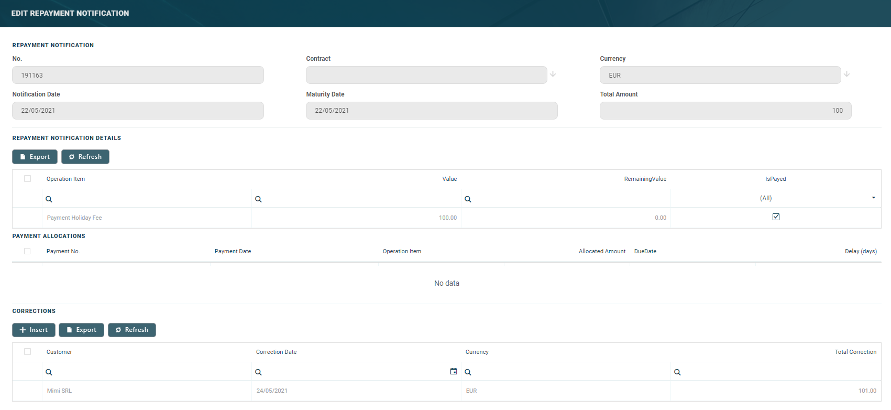Click search icon in Operation Item filter

pos(49,199)
